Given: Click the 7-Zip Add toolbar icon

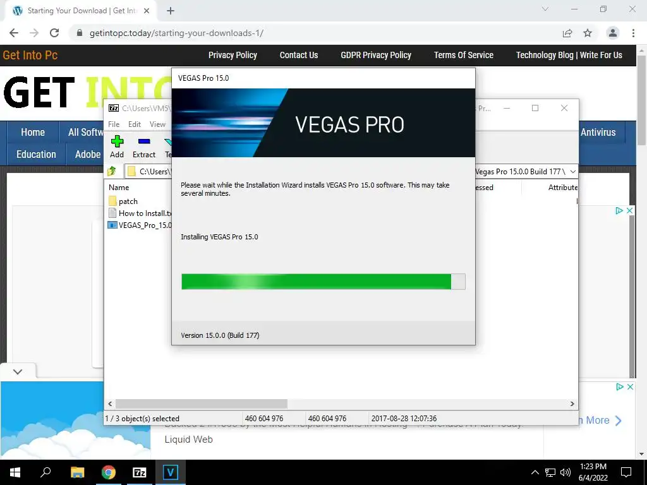Looking at the screenshot, I should pos(117,147).
